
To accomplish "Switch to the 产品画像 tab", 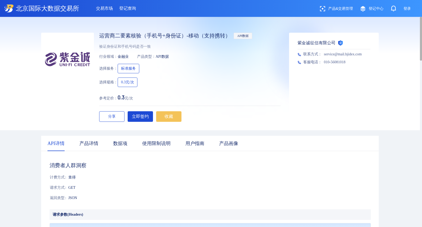I will [x=229, y=143].
